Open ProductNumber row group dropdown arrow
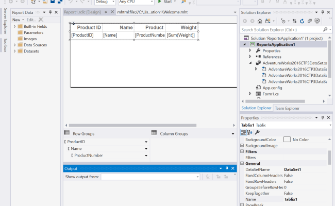335x206 pixels. [146, 156]
